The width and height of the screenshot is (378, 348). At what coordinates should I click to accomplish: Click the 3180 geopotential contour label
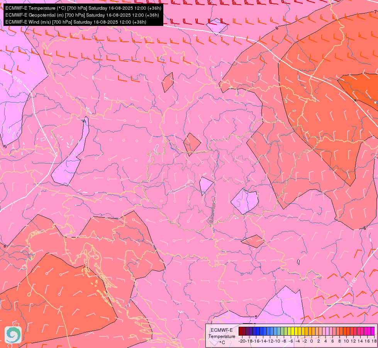tap(17, 80)
